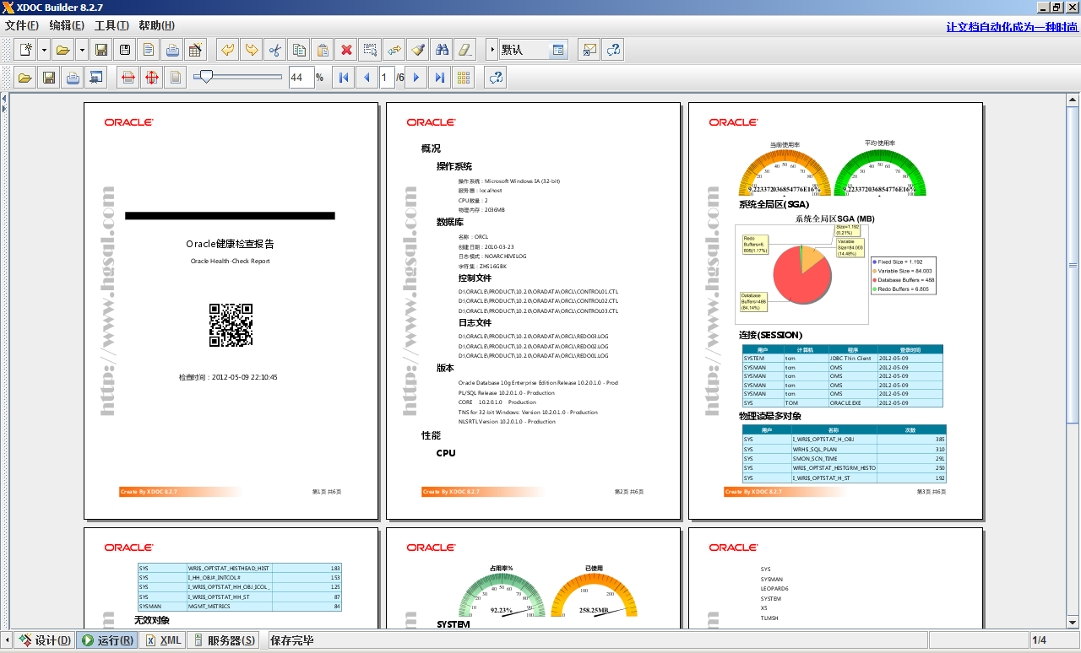Jump to the last page with the skip icon

click(x=437, y=77)
